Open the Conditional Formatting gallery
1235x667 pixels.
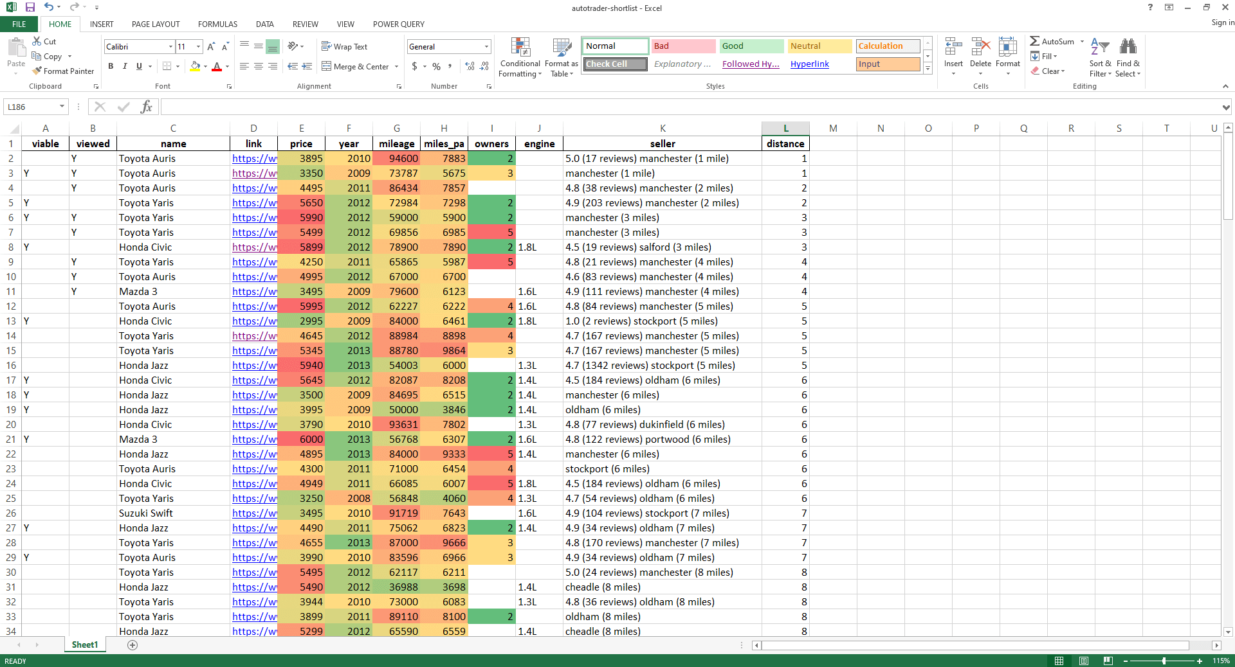coord(520,57)
